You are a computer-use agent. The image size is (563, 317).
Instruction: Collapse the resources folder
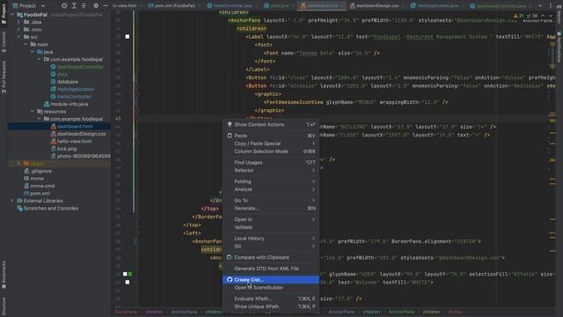point(33,112)
